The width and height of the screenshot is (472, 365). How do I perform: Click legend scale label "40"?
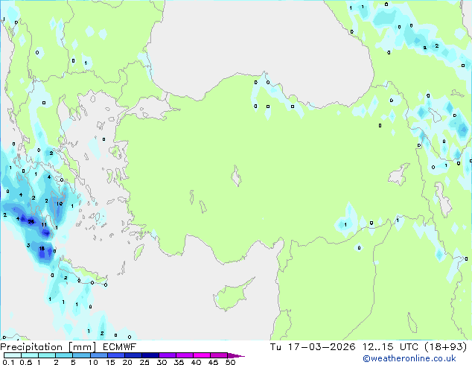point(196,362)
